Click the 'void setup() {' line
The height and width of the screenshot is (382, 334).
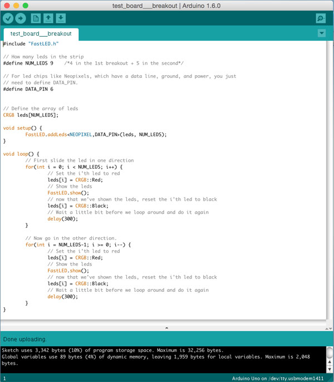click(x=22, y=128)
